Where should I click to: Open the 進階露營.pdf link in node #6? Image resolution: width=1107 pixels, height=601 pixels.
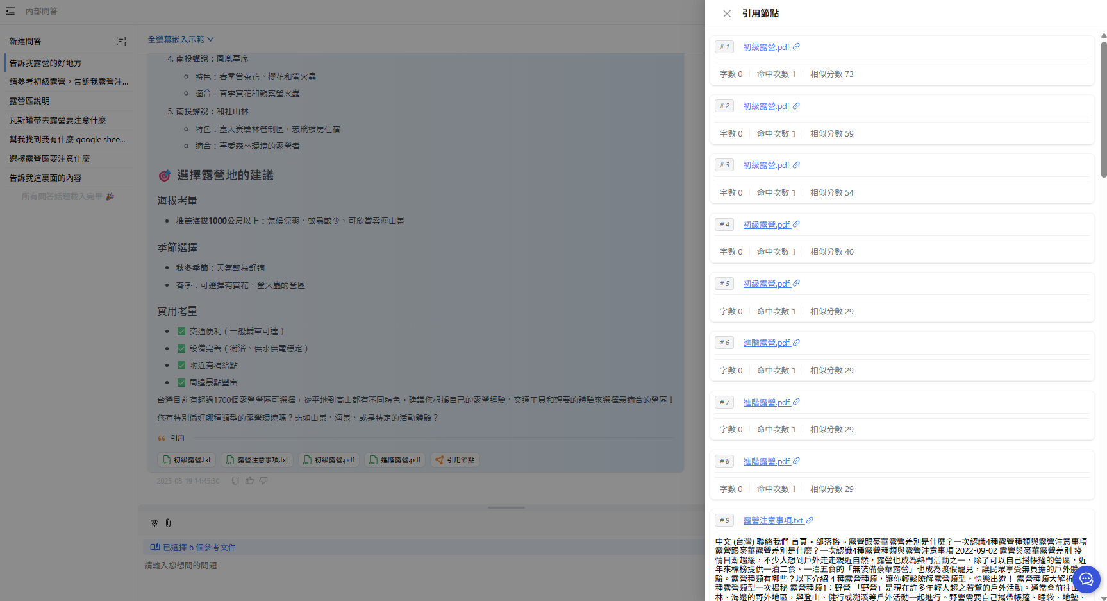[x=767, y=343]
